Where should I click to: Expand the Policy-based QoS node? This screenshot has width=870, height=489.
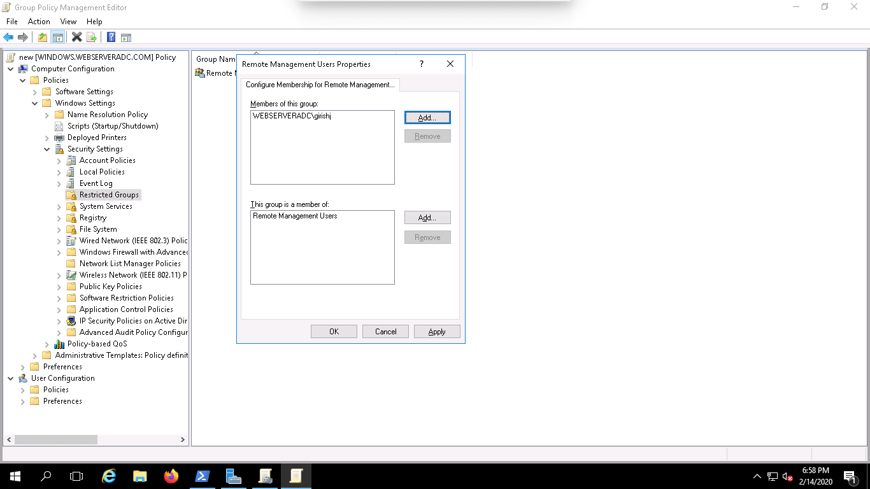47,344
